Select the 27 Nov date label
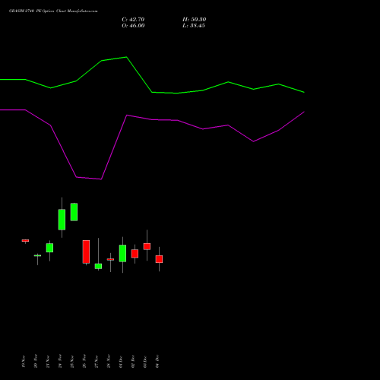Viewport: 380px width, 380px height. (x=97, y=361)
